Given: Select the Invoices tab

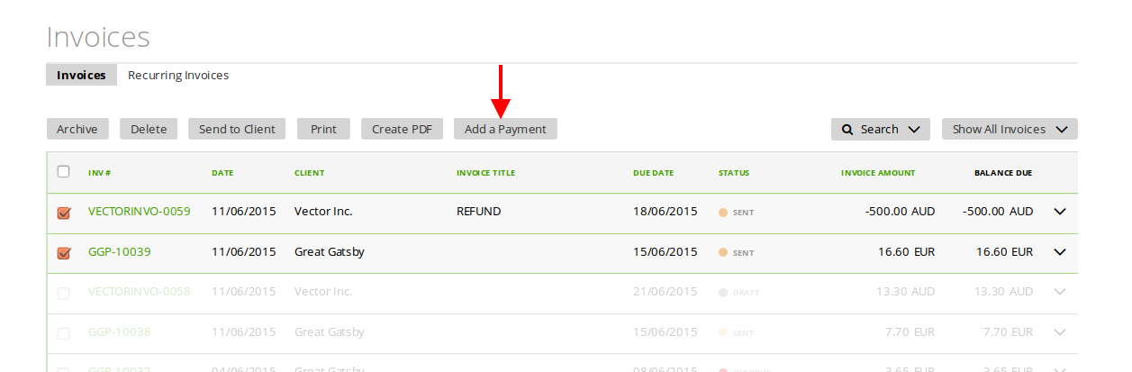Looking at the screenshot, I should click(x=81, y=75).
